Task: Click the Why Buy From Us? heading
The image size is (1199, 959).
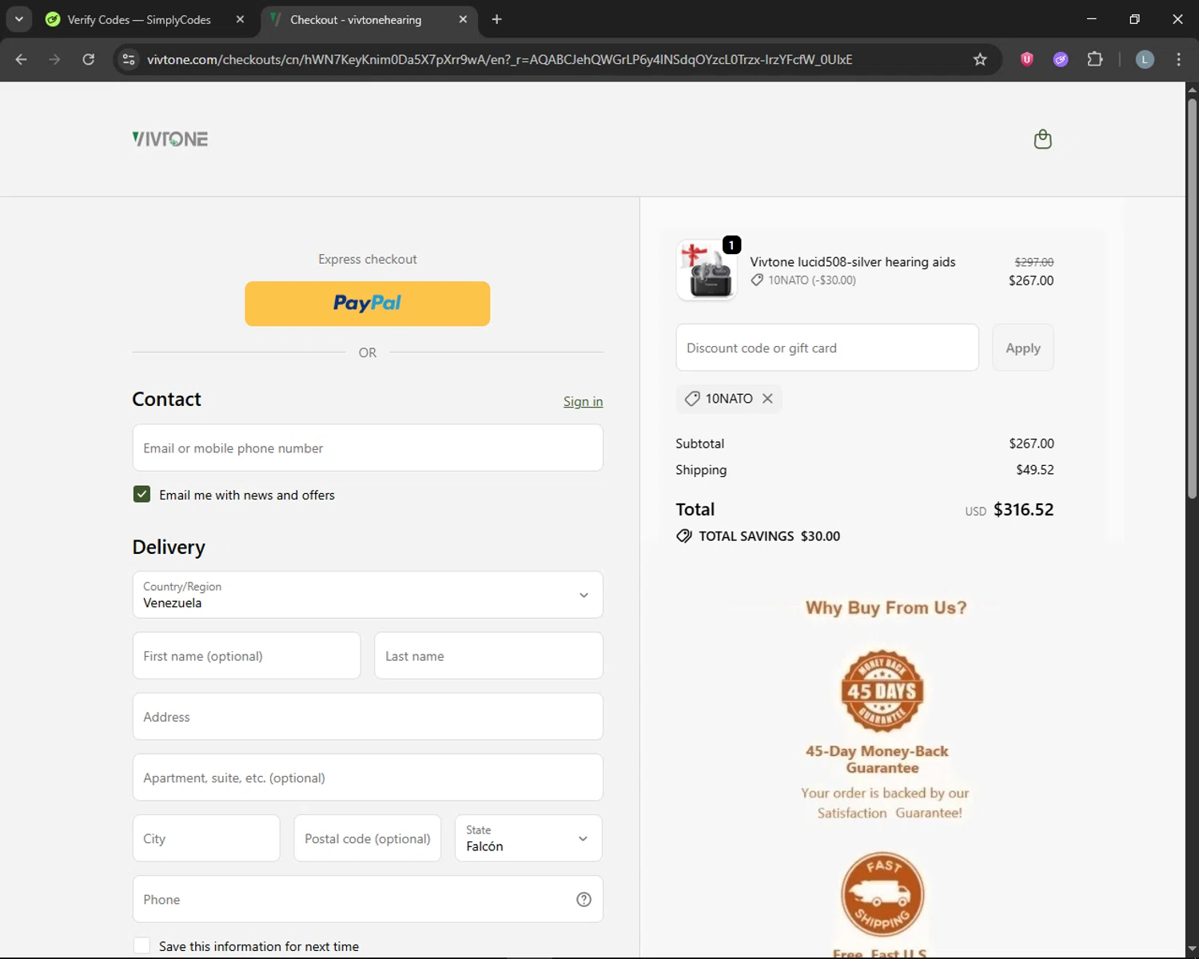Action: coord(886,608)
